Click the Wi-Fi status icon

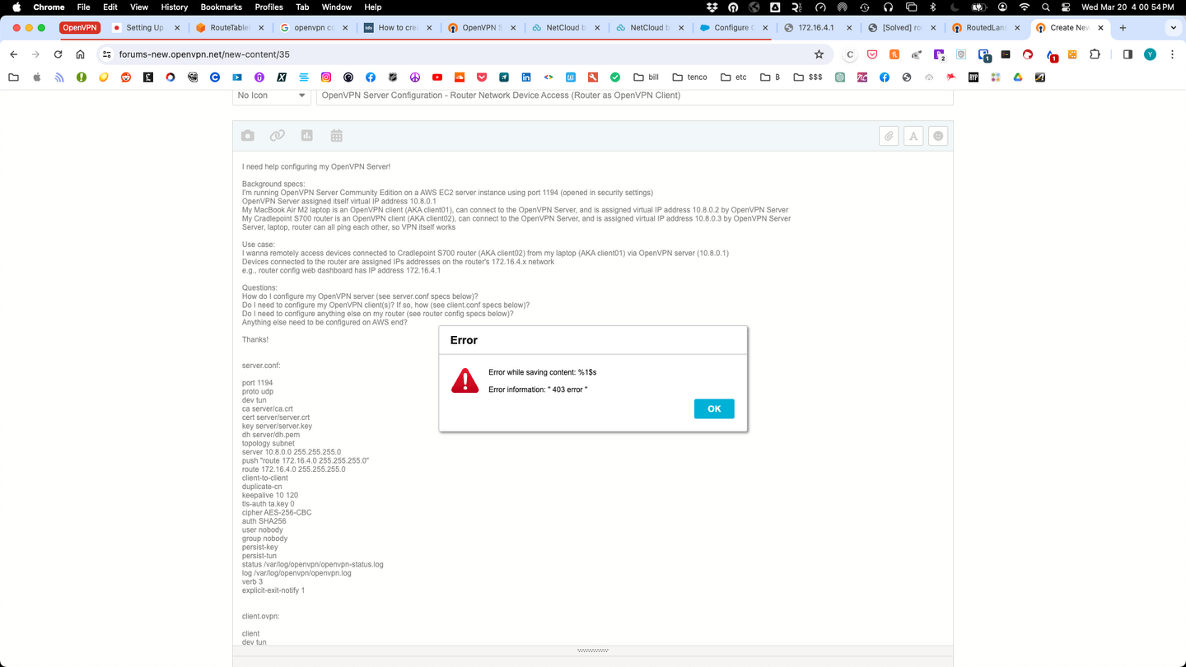tap(1025, 7)
